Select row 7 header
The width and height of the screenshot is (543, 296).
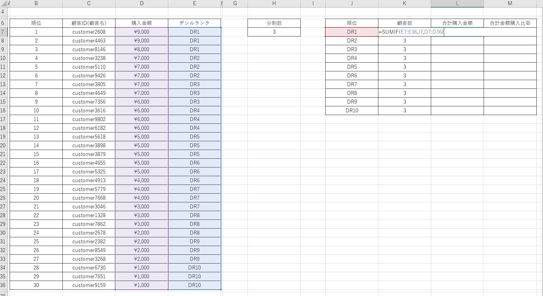[3, 32]
